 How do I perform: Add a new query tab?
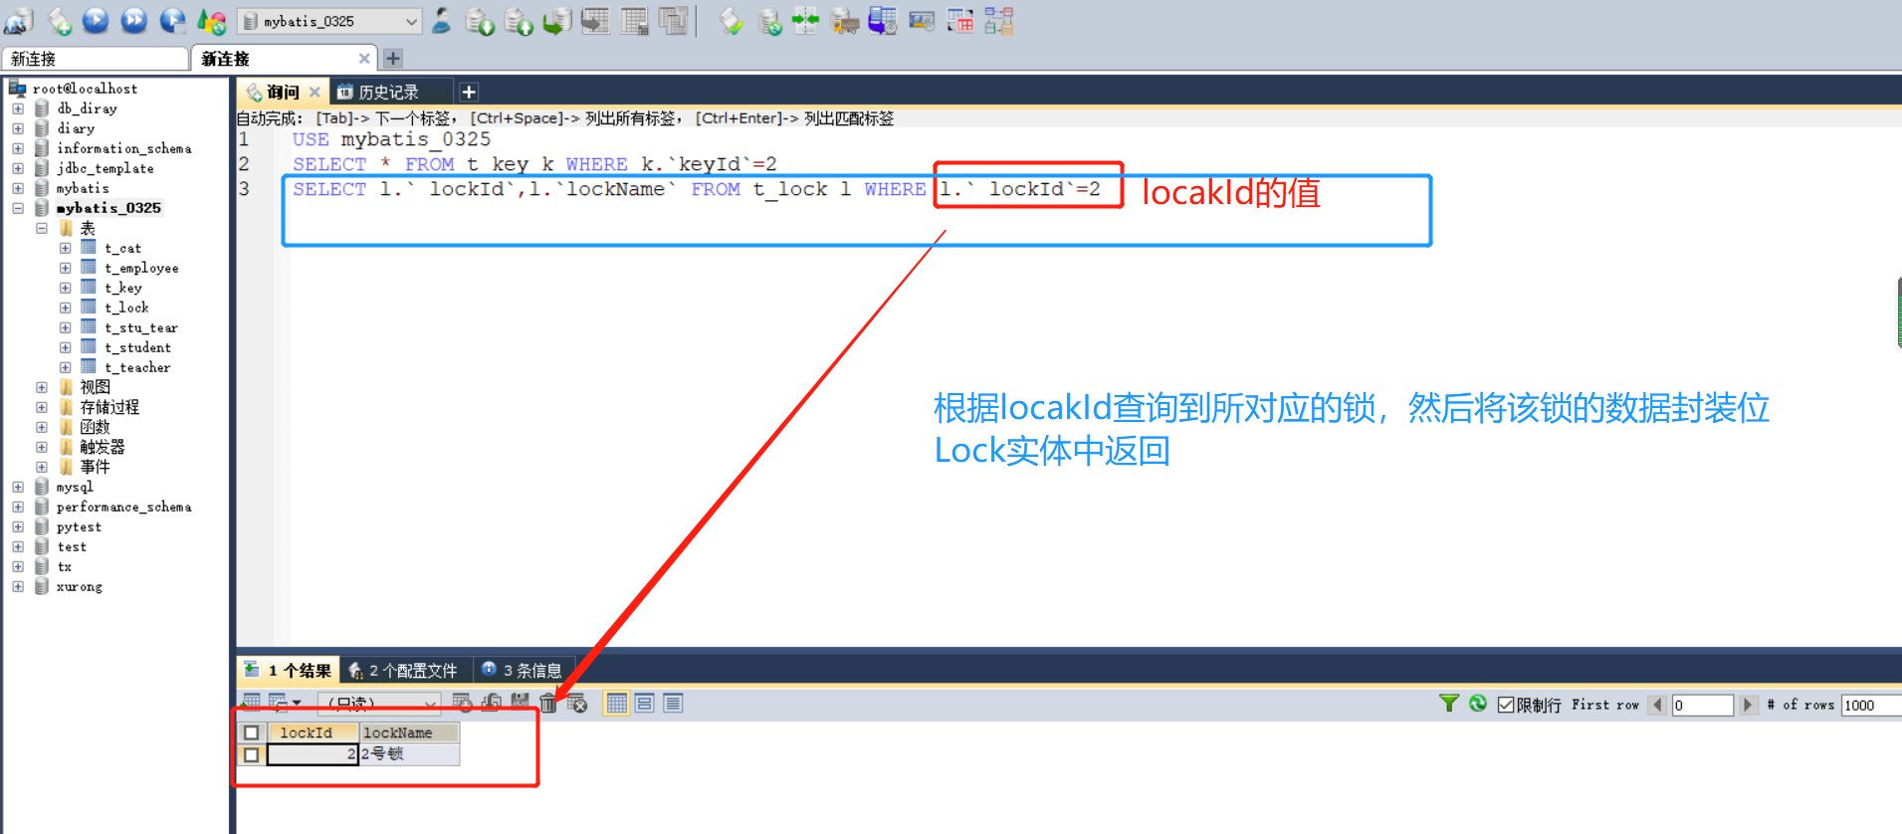[469, 93]
